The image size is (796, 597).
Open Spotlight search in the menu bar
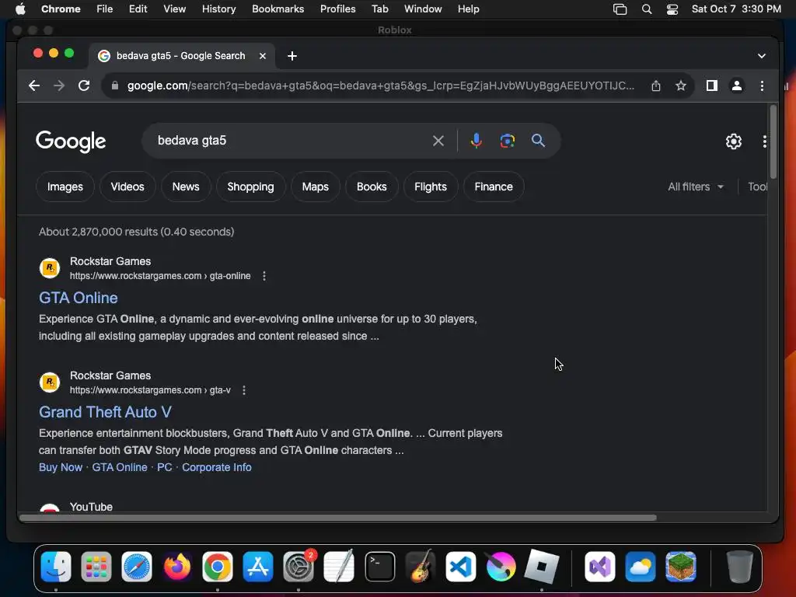coord(646,9)
